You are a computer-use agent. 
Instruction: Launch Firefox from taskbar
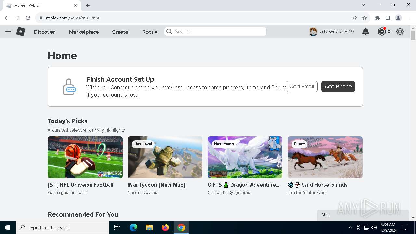(x=165, y=227)
